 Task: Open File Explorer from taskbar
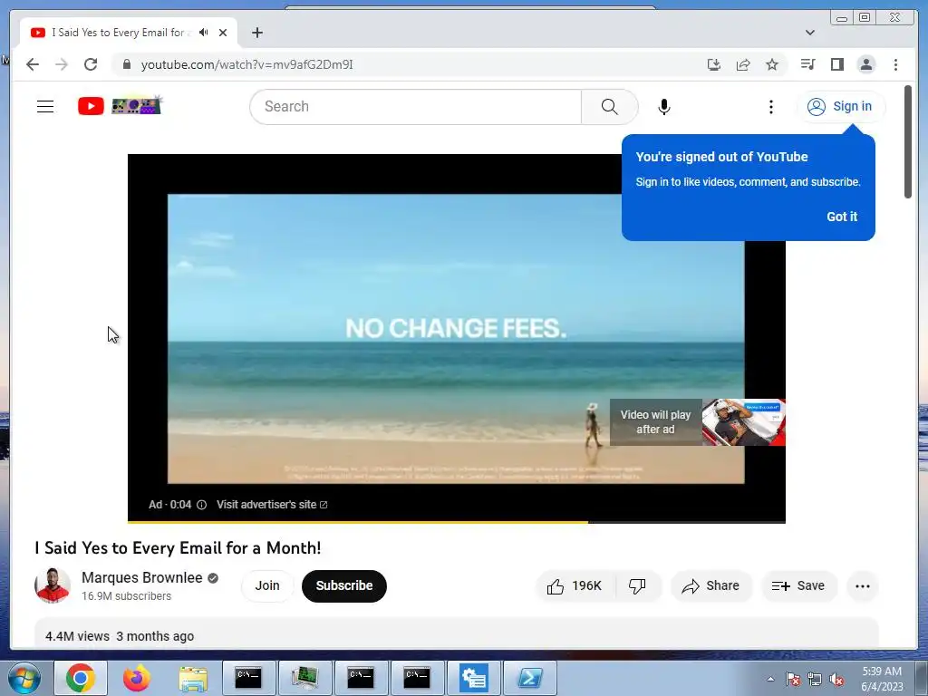coord(193,678)
